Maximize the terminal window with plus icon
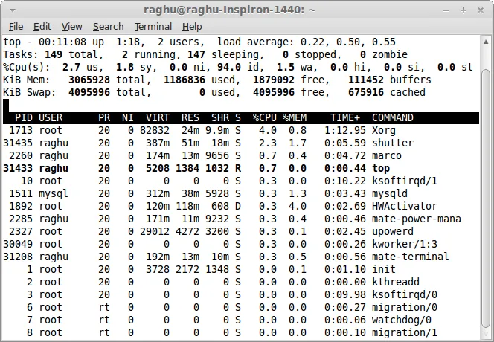494x342 pixels. coord(464,9)
